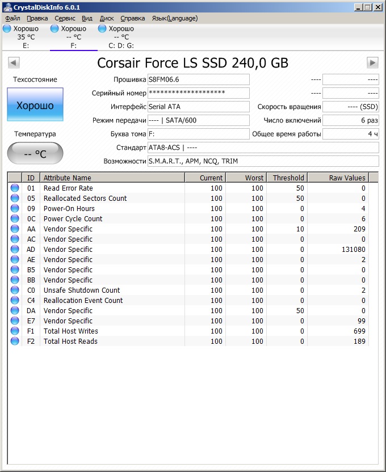Click the Буква тома field F:
The image size is (386, 472).
199,134
